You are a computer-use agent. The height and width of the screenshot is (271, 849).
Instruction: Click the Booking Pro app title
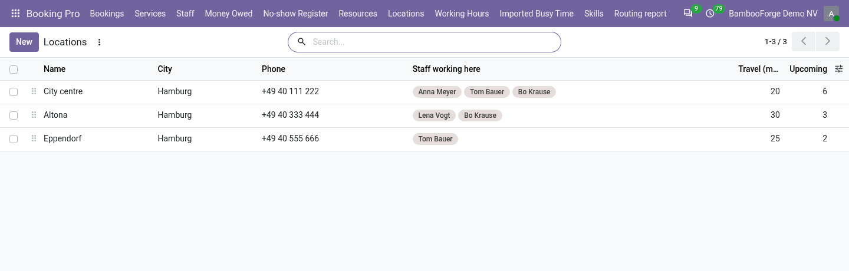coord(53,14)
